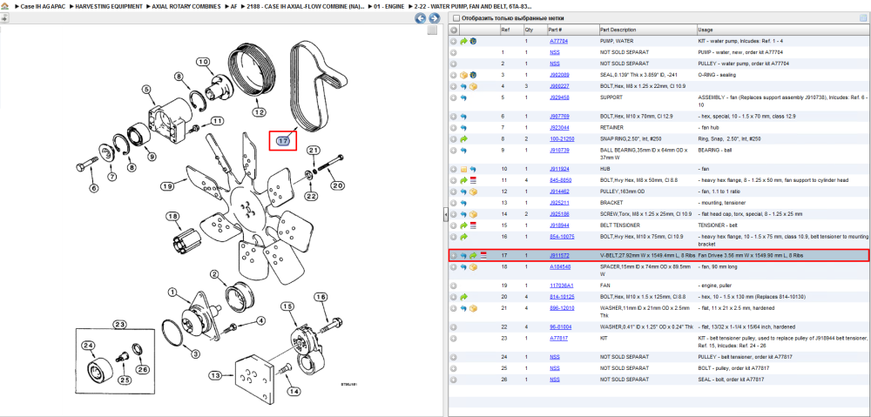Select callout 12 on the pulley diagram
Image resolution: width=871 pixels, height=417 pixels.
(258, 112)
